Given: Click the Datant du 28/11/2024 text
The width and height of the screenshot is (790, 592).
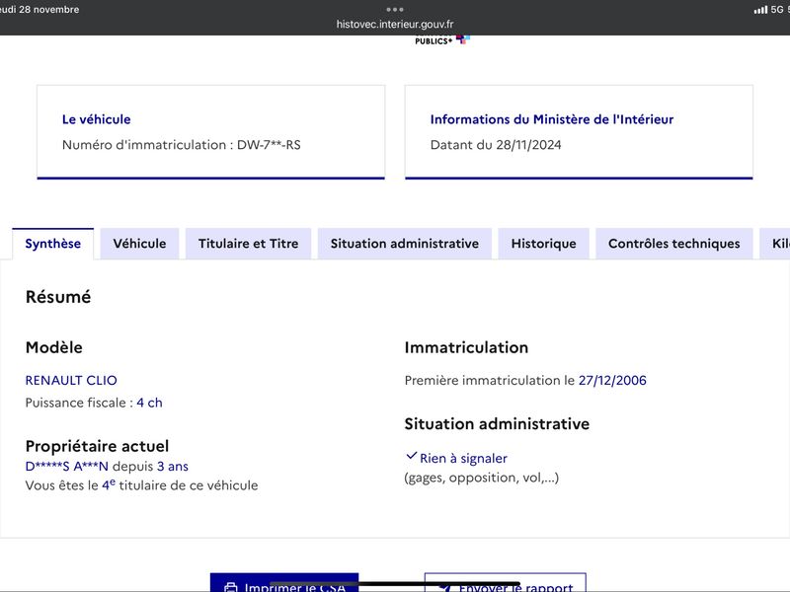Looking at the screenshot, I should (496, 145).
